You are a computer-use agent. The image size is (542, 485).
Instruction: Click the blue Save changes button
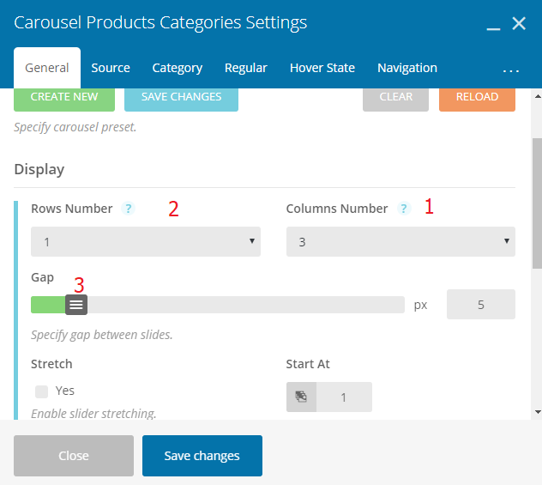point(202,456)
